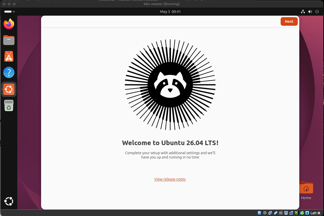324x216 pixels.
Task: Select the running Ubuntu welcome app icon in dock
Action: [9, 89]
